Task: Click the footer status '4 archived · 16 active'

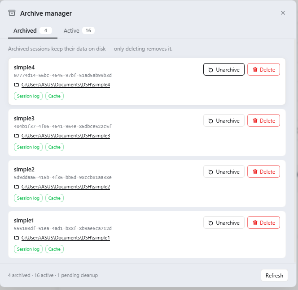Action: pos(31,275)
